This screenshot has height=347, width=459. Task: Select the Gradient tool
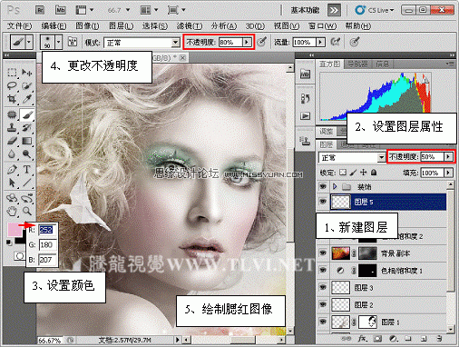click(27, 141)
